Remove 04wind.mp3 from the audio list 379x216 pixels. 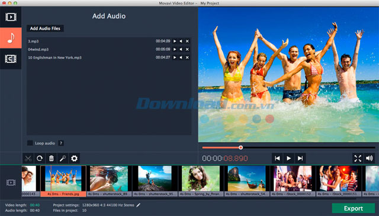click(x=187, y=50)
